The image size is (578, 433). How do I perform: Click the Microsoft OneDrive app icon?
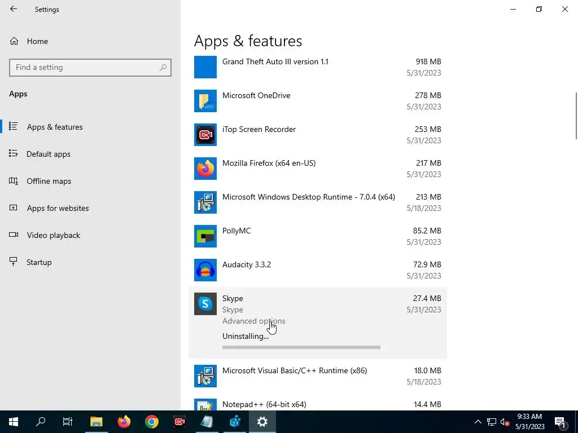click(205, 101)
